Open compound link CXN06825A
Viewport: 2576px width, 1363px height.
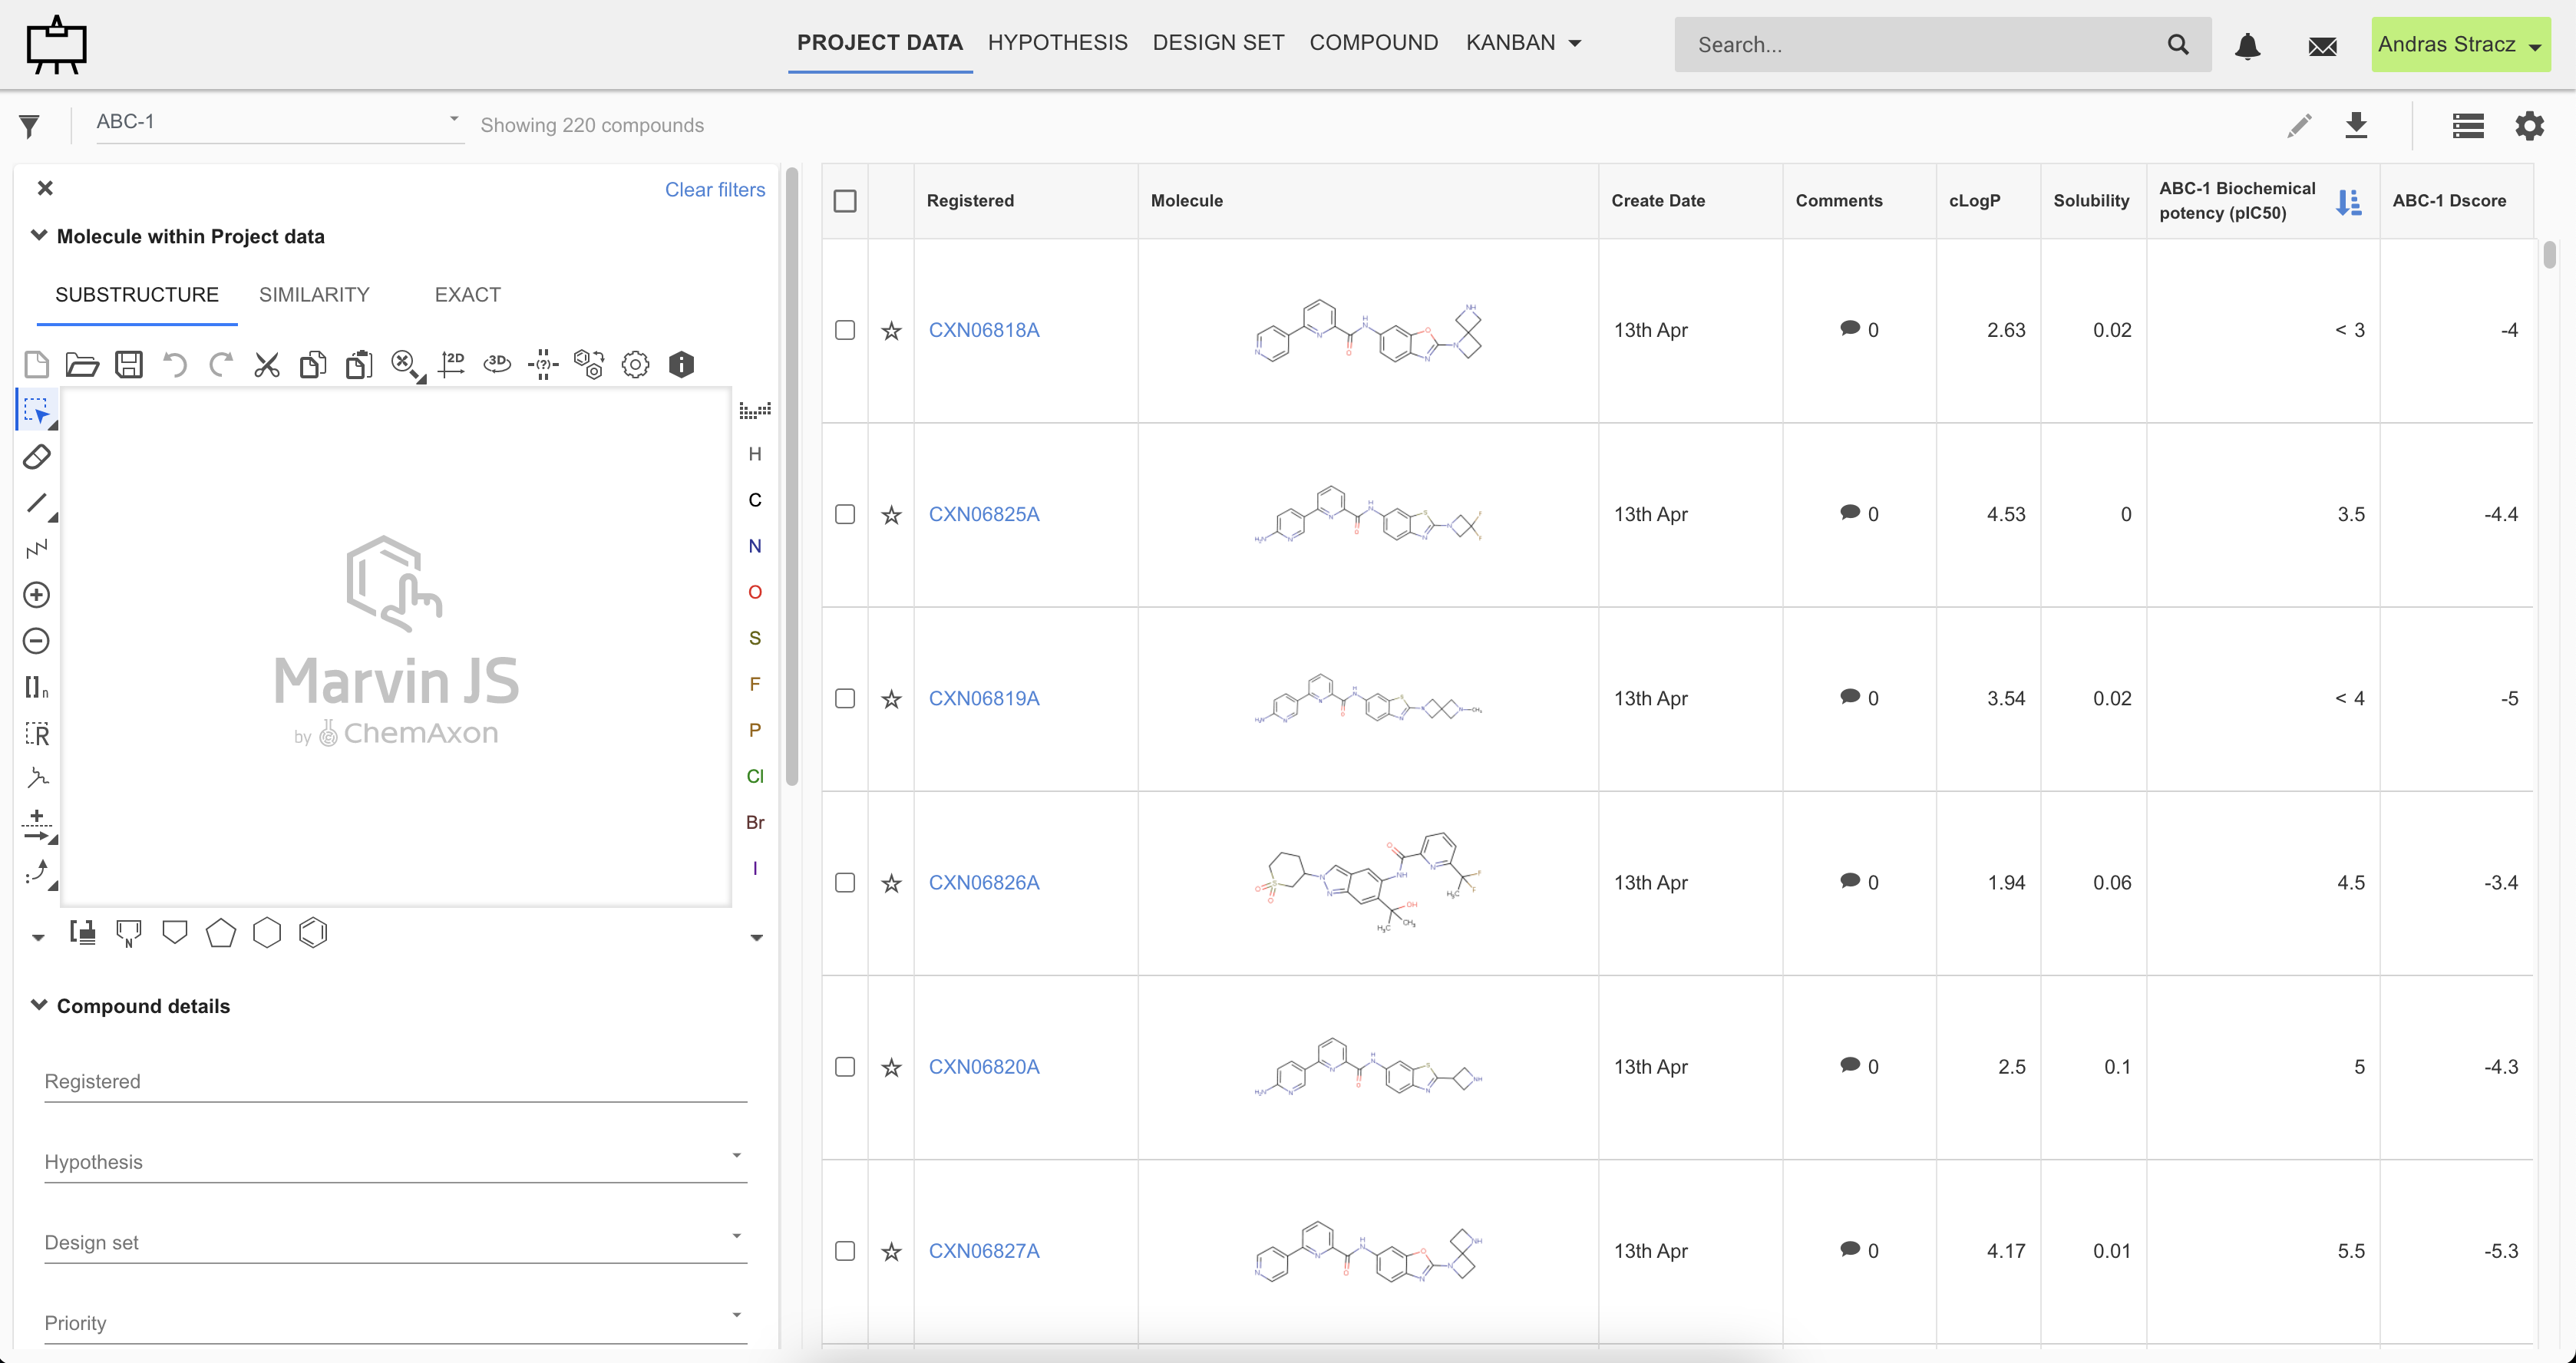click(x=983, y=514)
